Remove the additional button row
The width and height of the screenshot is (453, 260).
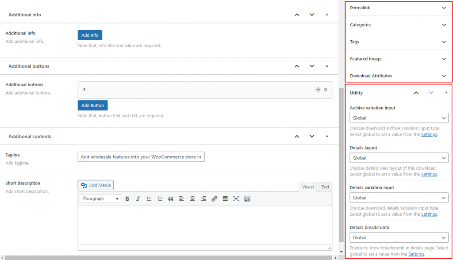pos(326,90)
